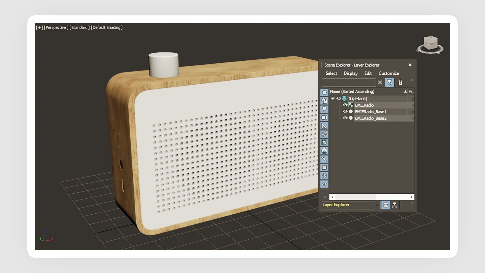Open the Layer Explorer dropdown arrow

coord(377,205)
